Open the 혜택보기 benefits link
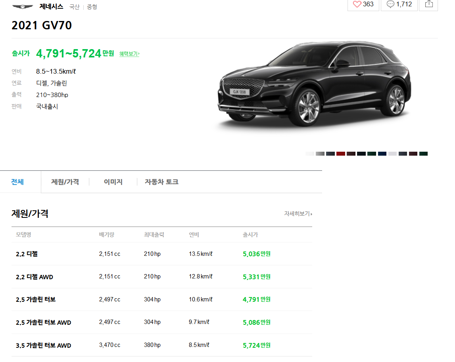The height and width of the screenshot is (362, 455). pyautogui.click(x=129, y=53)
